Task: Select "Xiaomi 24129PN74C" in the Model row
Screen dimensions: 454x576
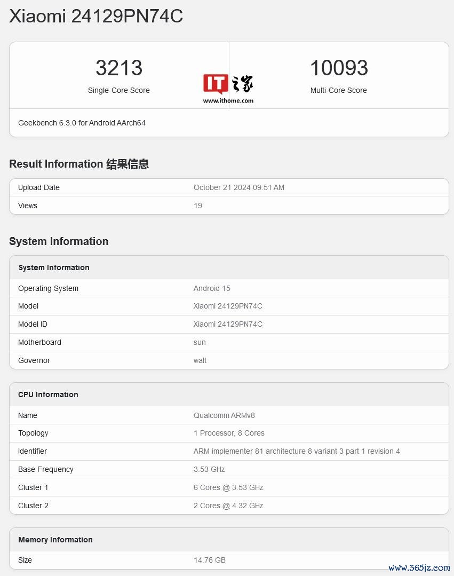Action: [x=228, y=306]
